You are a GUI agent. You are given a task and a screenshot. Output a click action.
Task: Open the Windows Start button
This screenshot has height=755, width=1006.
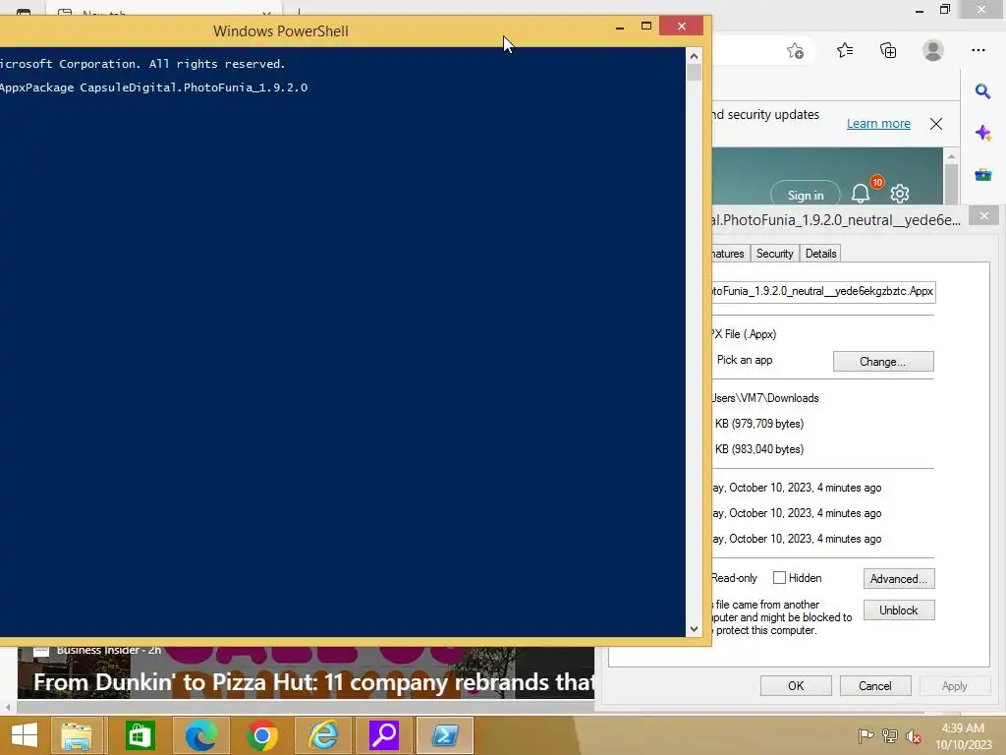[25, 735]
